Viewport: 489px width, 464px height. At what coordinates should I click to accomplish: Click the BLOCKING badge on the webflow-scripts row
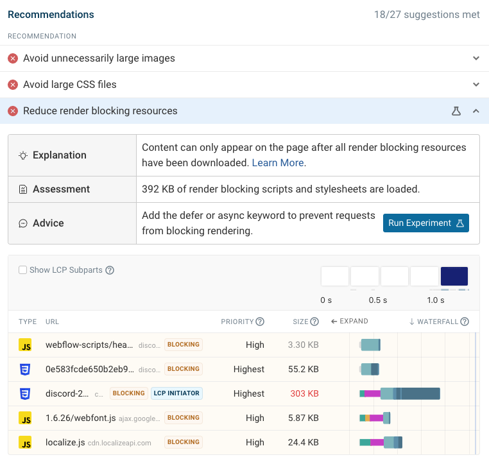[x=184, y=345]
